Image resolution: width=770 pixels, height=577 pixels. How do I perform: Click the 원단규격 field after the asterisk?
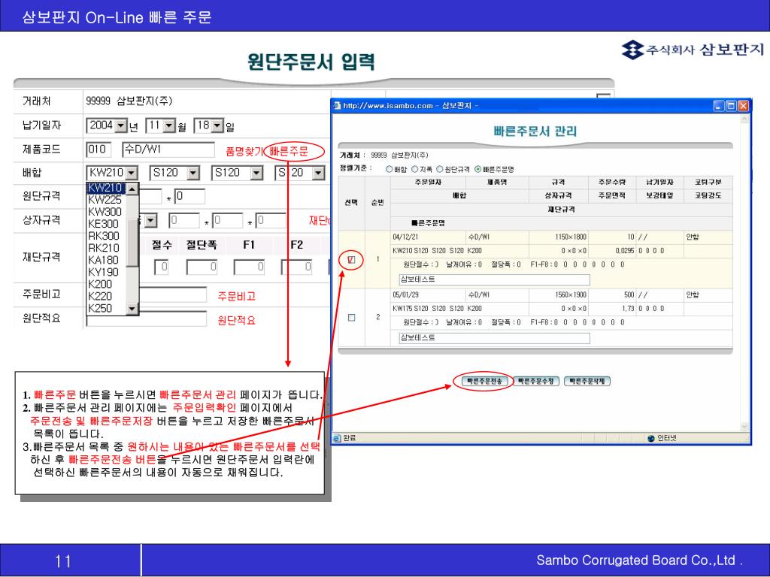(189, 197)
